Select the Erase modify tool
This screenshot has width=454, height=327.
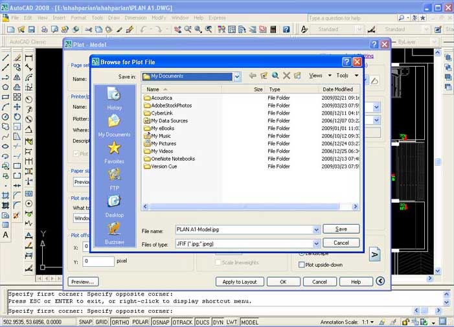click(x=17, y=57)
